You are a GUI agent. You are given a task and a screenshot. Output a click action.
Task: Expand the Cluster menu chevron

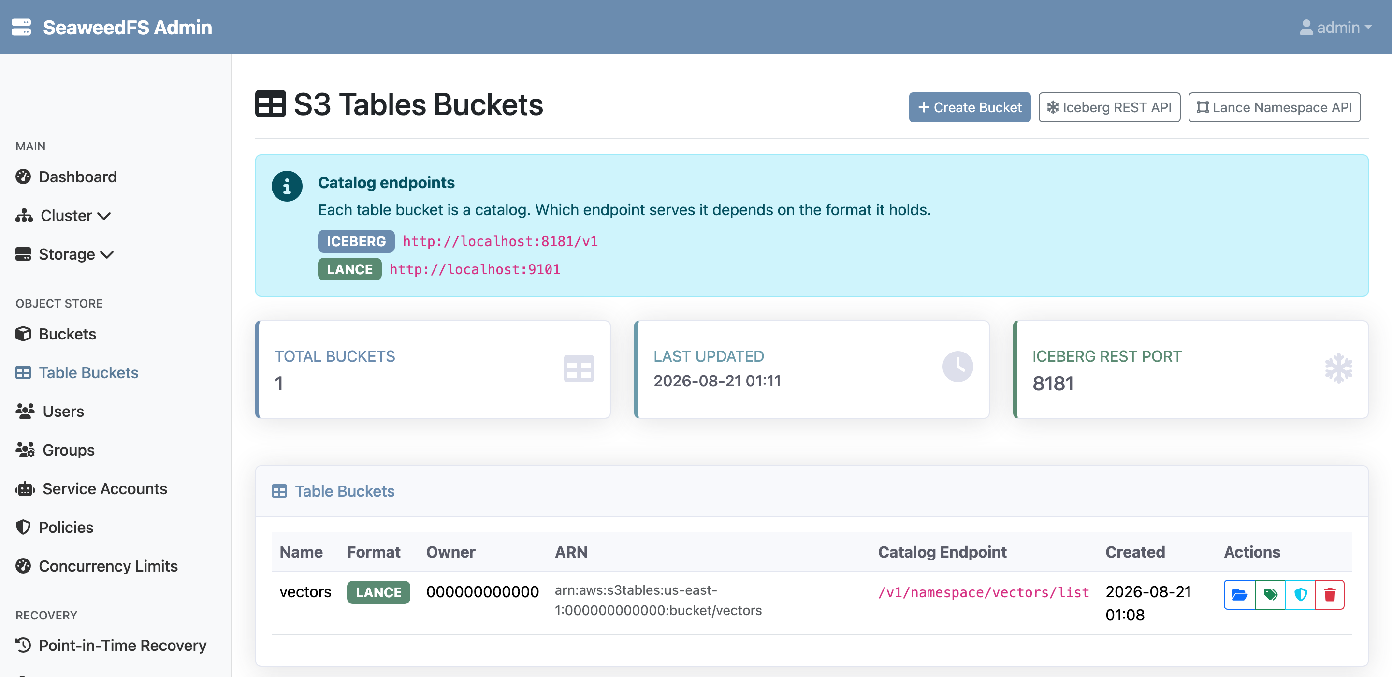click(104, 216)
